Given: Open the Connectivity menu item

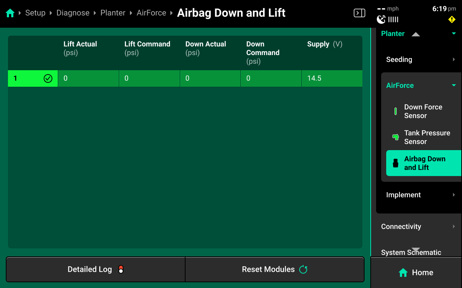Looking at the screenshot, I should pos(401,226).
